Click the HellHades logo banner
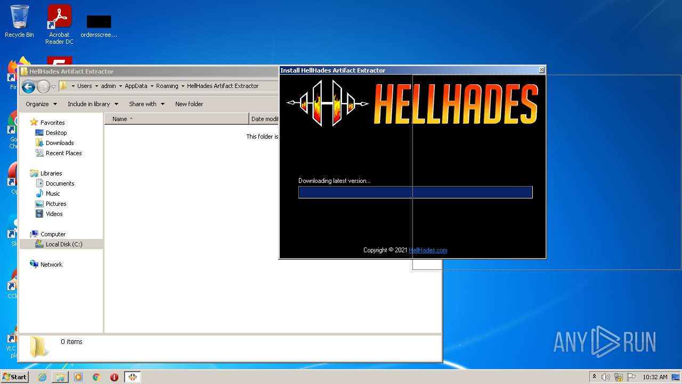The image size is (682, 384). [412, 103]
